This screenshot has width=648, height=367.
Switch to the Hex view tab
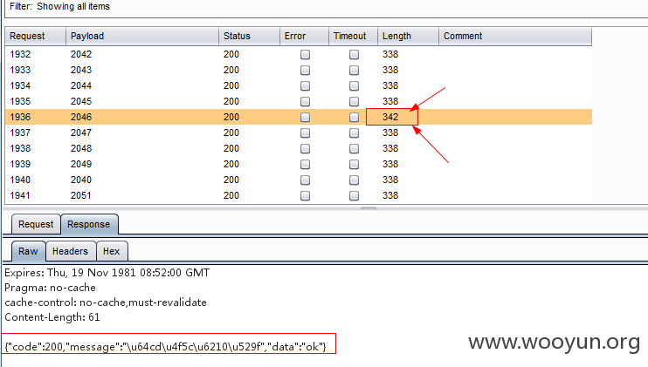click(x=112, y=252)
